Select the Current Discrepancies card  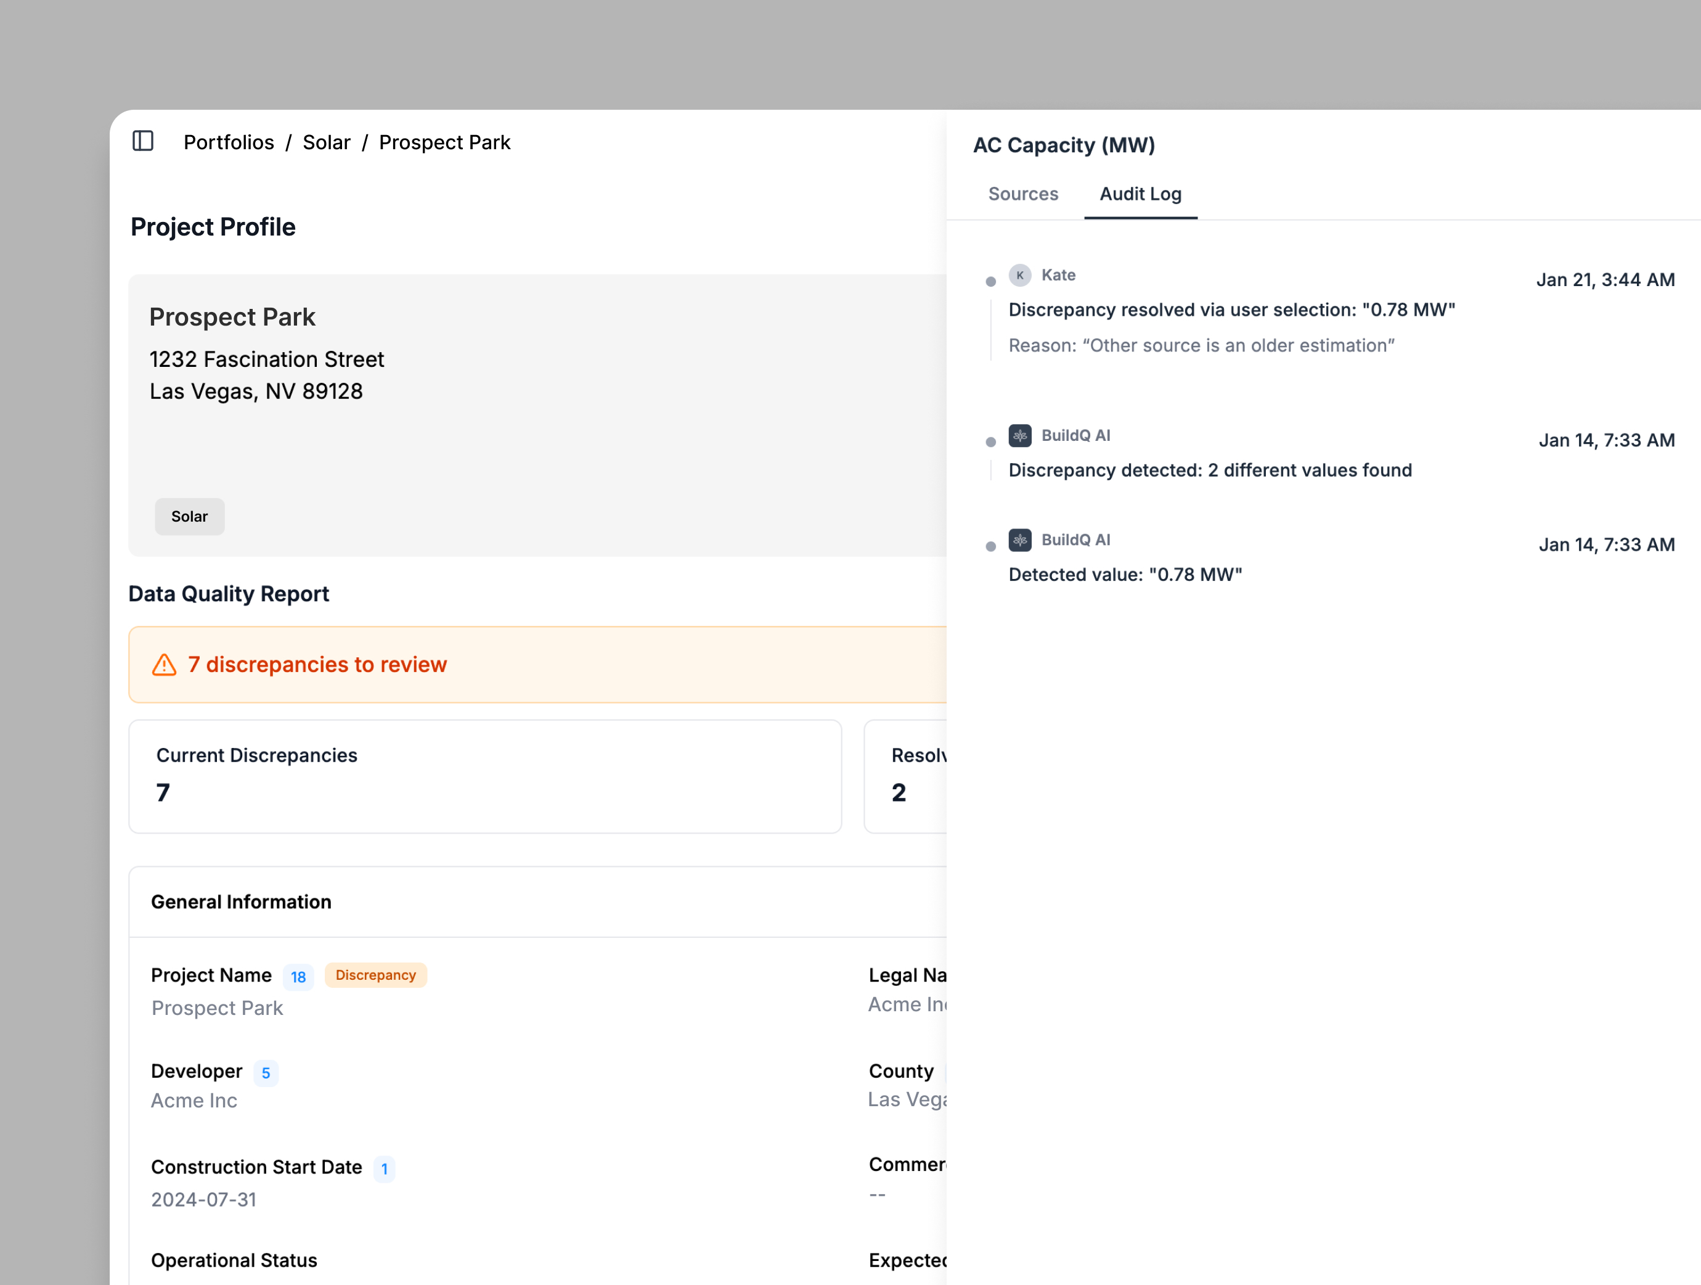[484, 776]
